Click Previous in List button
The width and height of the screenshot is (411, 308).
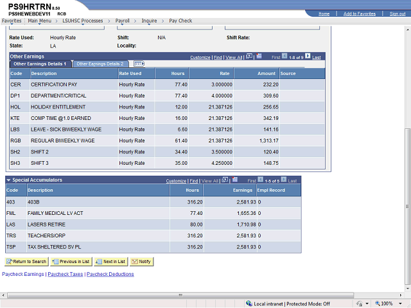tap(71, 261)
